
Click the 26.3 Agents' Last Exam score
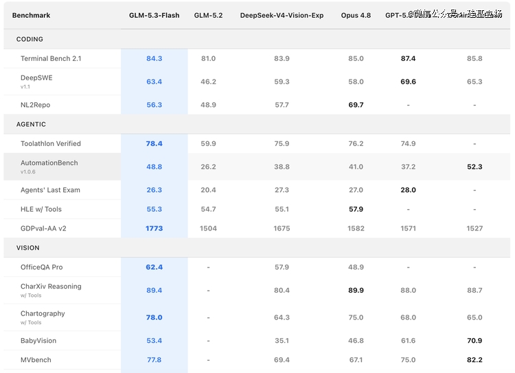click(154, 190)
